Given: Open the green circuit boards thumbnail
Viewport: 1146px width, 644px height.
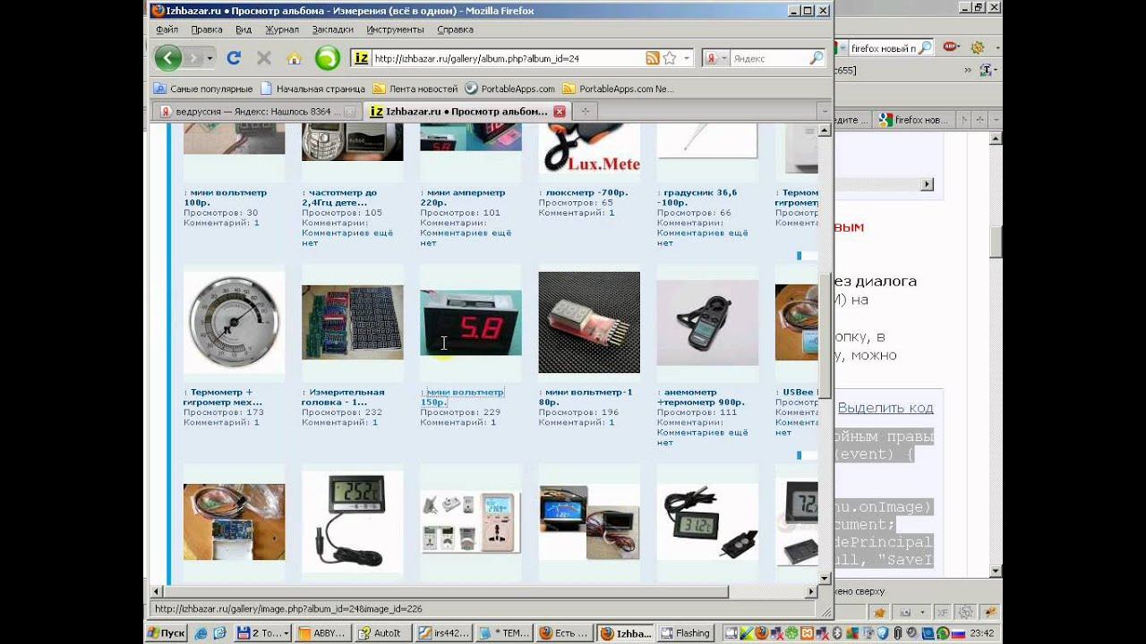Looking at the screenshot, I should point(353,323).
